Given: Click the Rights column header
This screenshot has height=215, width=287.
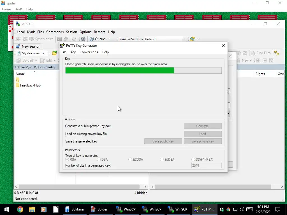Looking at the screenshot, I should point(265,74).
